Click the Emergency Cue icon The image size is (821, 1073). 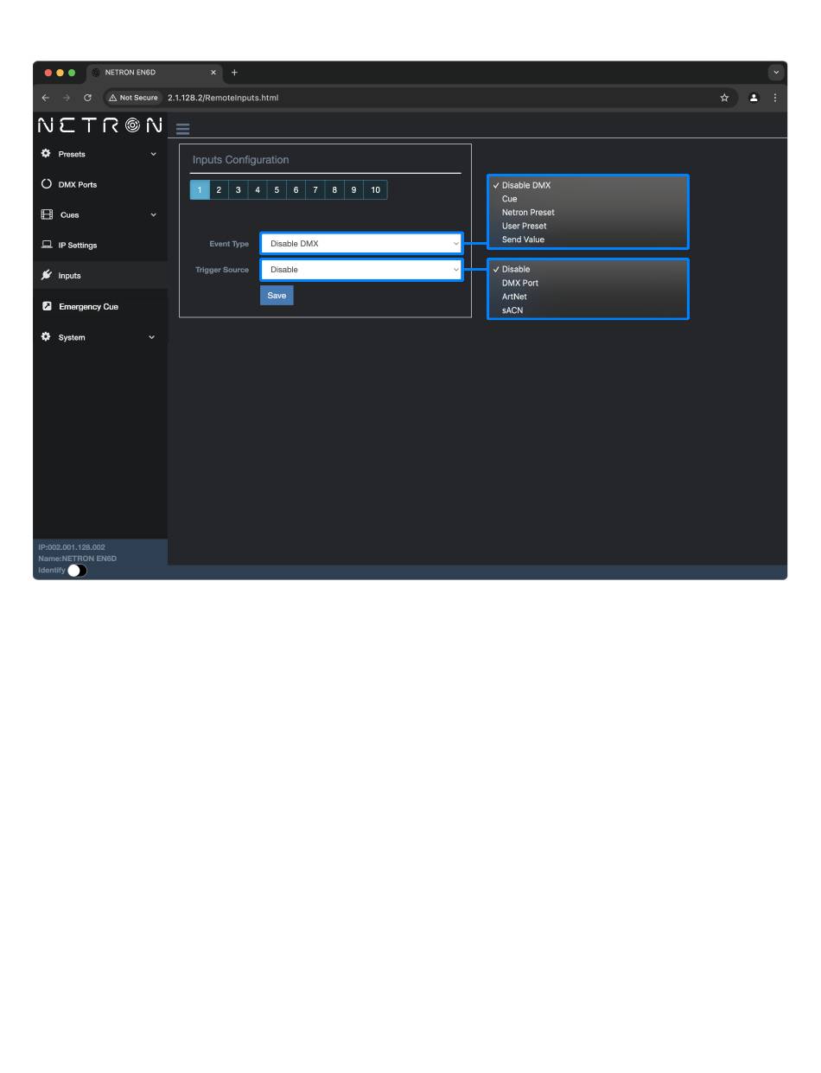tap(47, 306)
